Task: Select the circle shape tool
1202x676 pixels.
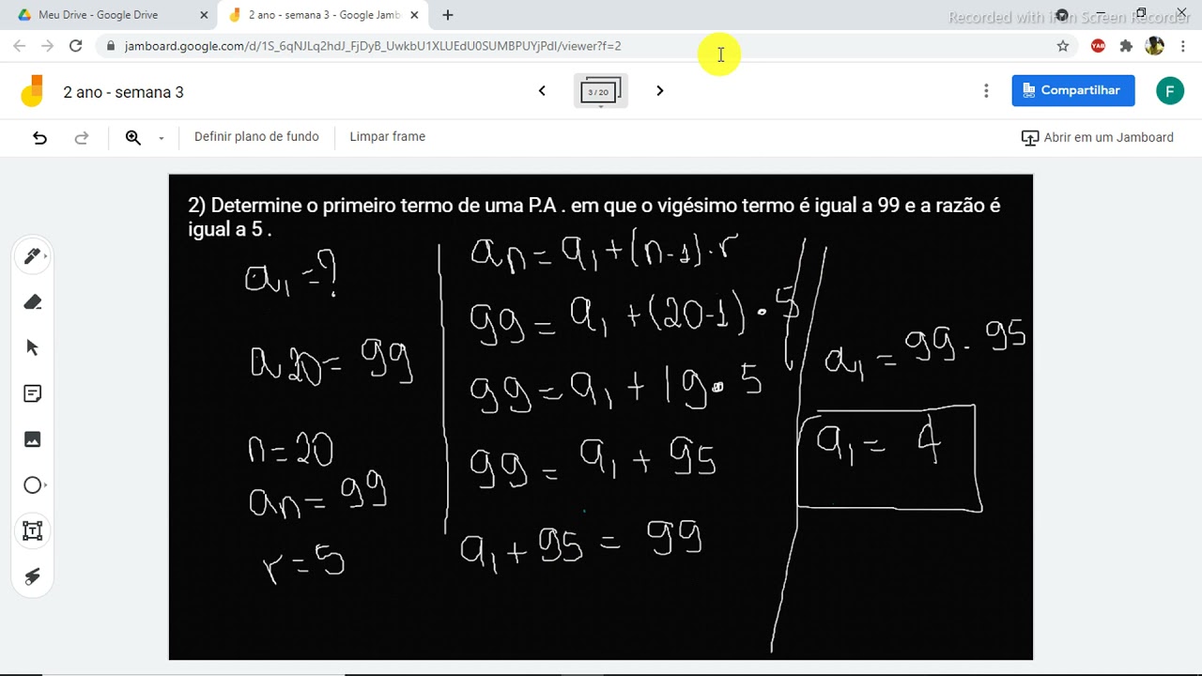Action: point(32,485)
